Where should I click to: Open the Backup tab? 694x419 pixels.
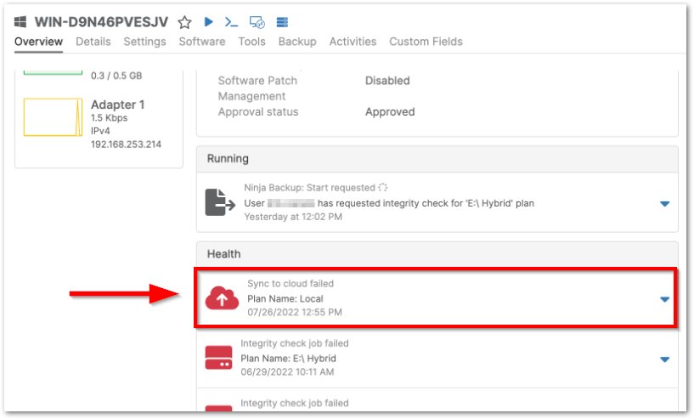(x=297, y=42)
